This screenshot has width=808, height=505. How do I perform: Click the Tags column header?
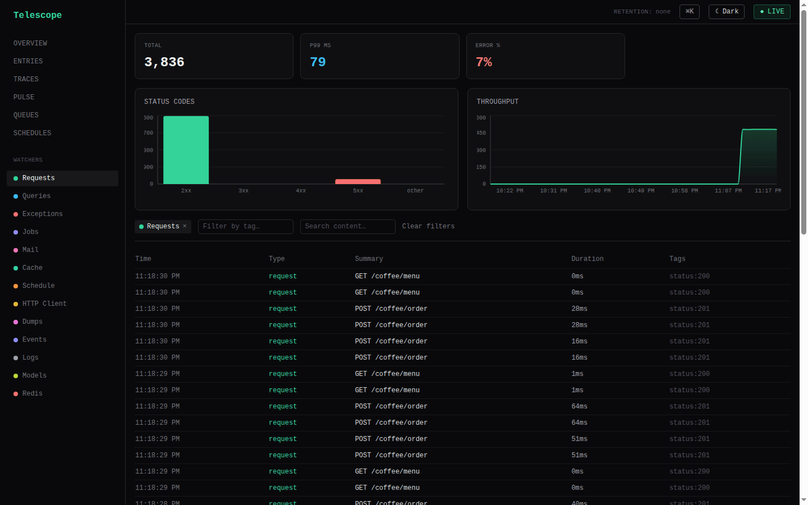click(677, 259)
